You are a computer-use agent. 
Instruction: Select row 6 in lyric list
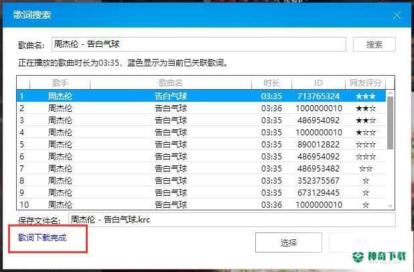tap(201, 157)
